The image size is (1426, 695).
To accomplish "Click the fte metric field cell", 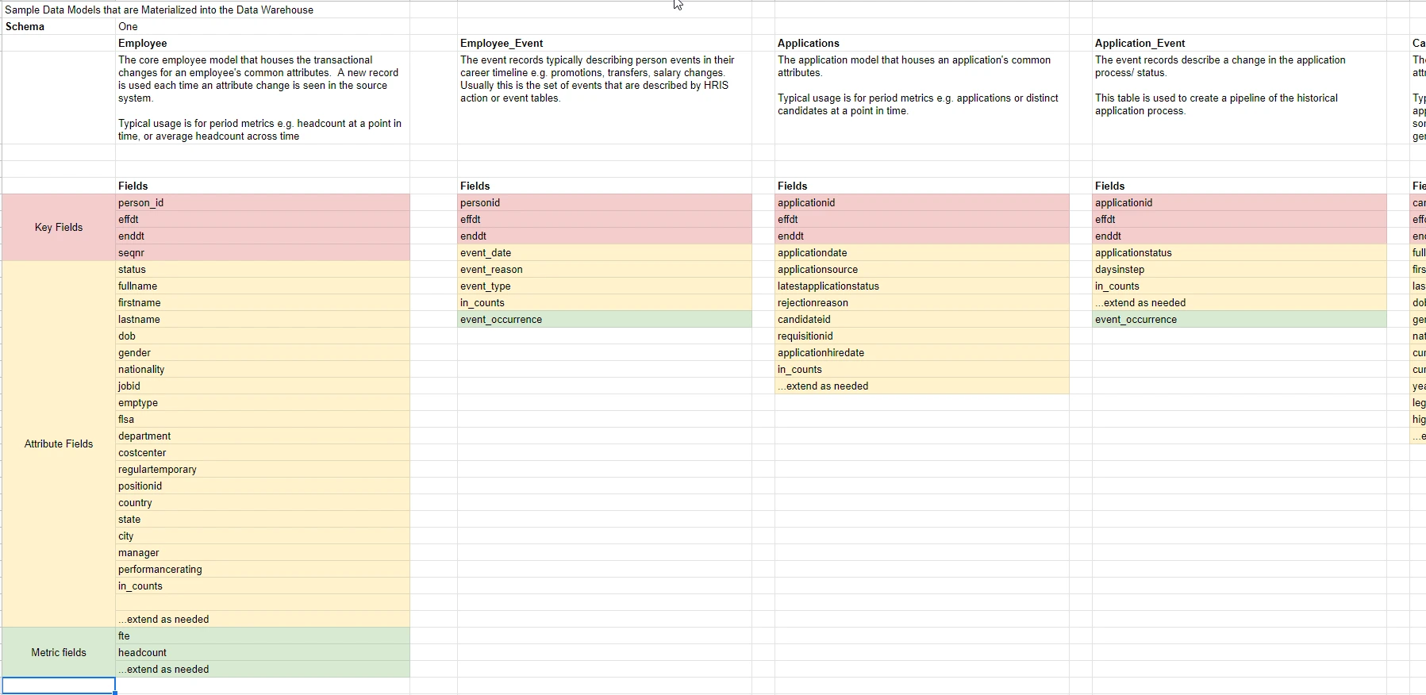I will click(263, 635).
